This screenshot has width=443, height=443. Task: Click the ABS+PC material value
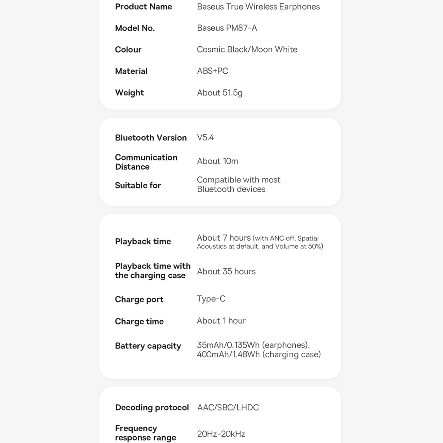pyautogui.click(x=213, y=71)
